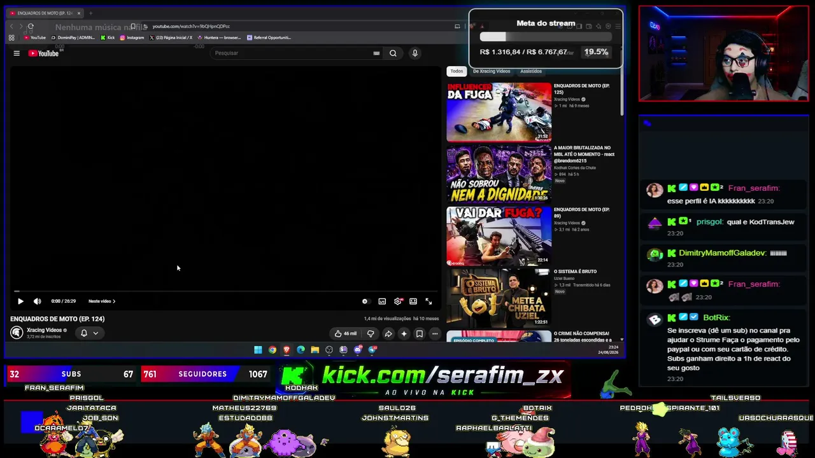This screenshot has height=458, width=815.
Task: Open Google Chrome from taskbar
Action: [x=273, y=350]
